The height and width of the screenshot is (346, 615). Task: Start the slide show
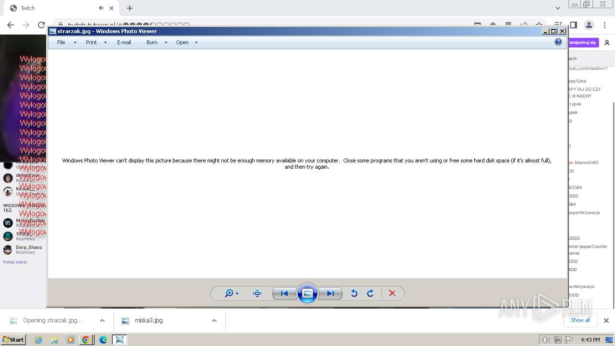pyautogui.click(x=307, y=293)
